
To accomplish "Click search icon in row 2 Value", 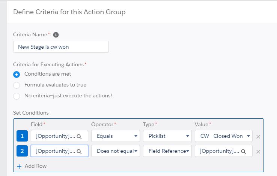I will [244, 151].
